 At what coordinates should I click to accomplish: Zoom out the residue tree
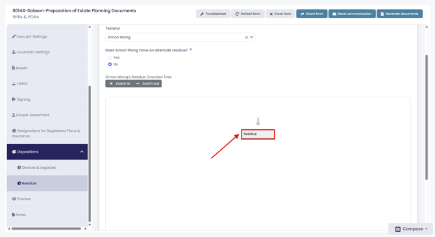click(148, 84)
